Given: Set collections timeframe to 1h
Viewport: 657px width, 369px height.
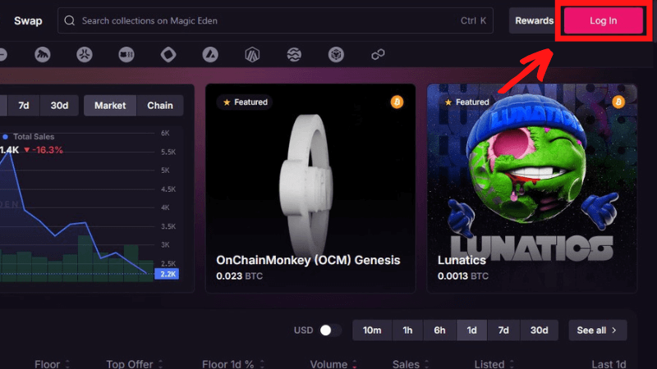Looking at the screenshot, I should pos(407,330).
